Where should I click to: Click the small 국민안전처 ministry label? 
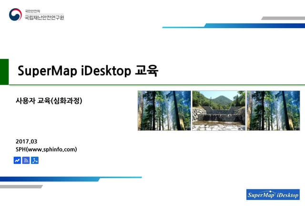point(33,10)
